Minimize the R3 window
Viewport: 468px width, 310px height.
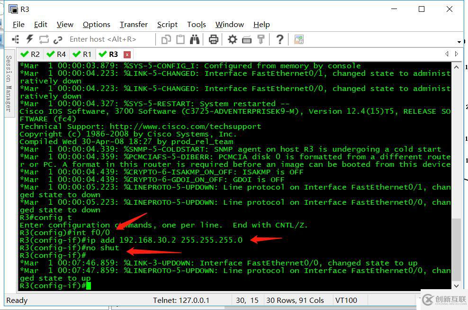coord(394,9)
